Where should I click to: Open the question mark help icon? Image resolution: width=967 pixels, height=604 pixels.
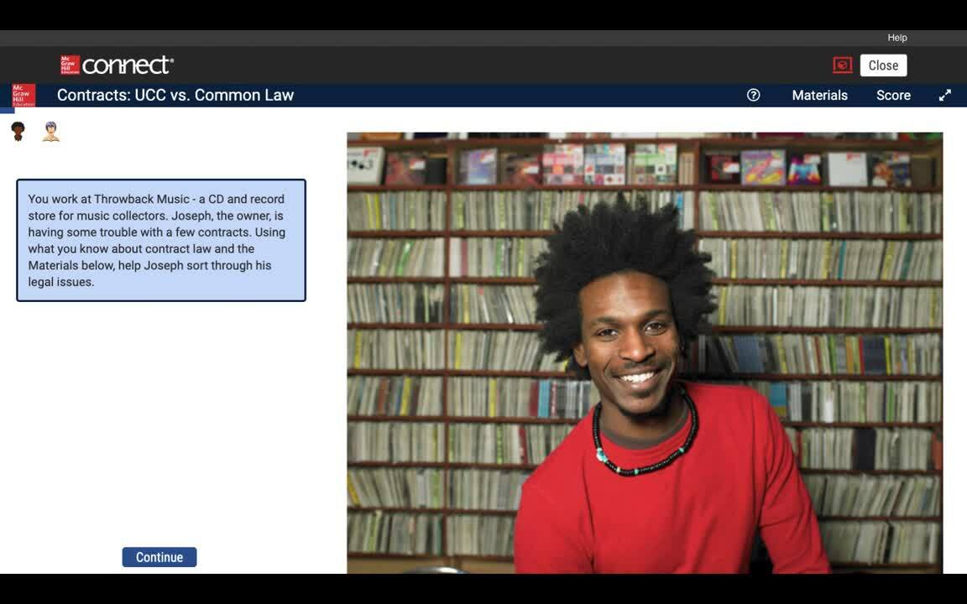click(753, 96)
